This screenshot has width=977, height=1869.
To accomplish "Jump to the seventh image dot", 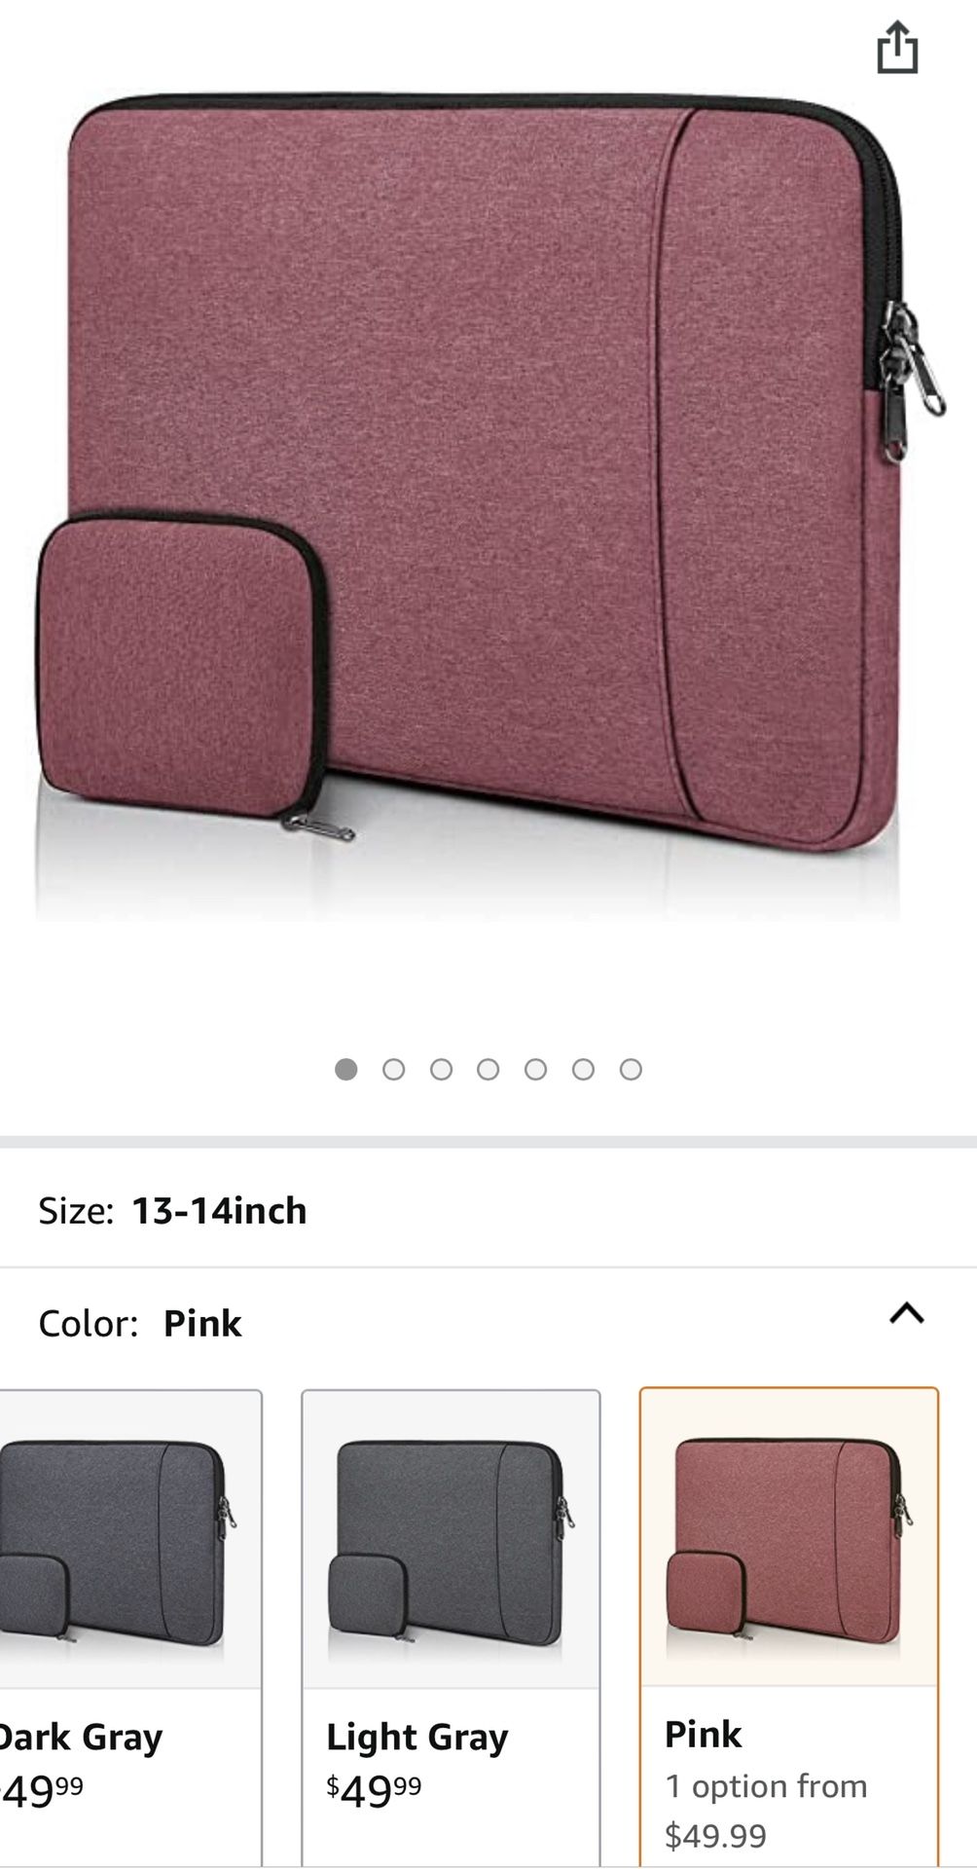I will point(631,1070).
